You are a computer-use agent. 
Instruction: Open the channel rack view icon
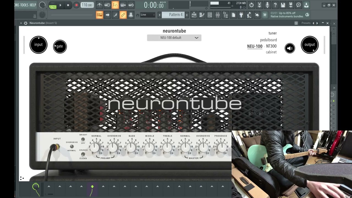coord(210,15)
